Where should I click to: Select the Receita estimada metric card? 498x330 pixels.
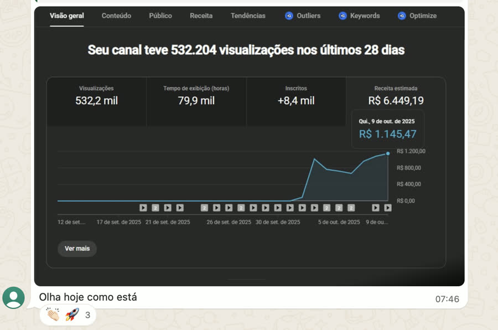pyautogui.click(x=396, y=95)
